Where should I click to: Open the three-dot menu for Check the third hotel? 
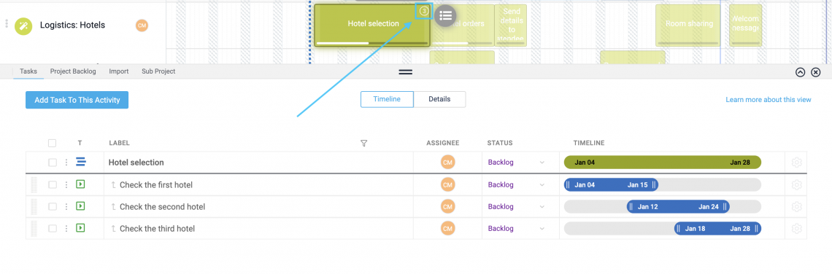click(x=66, y=228)
